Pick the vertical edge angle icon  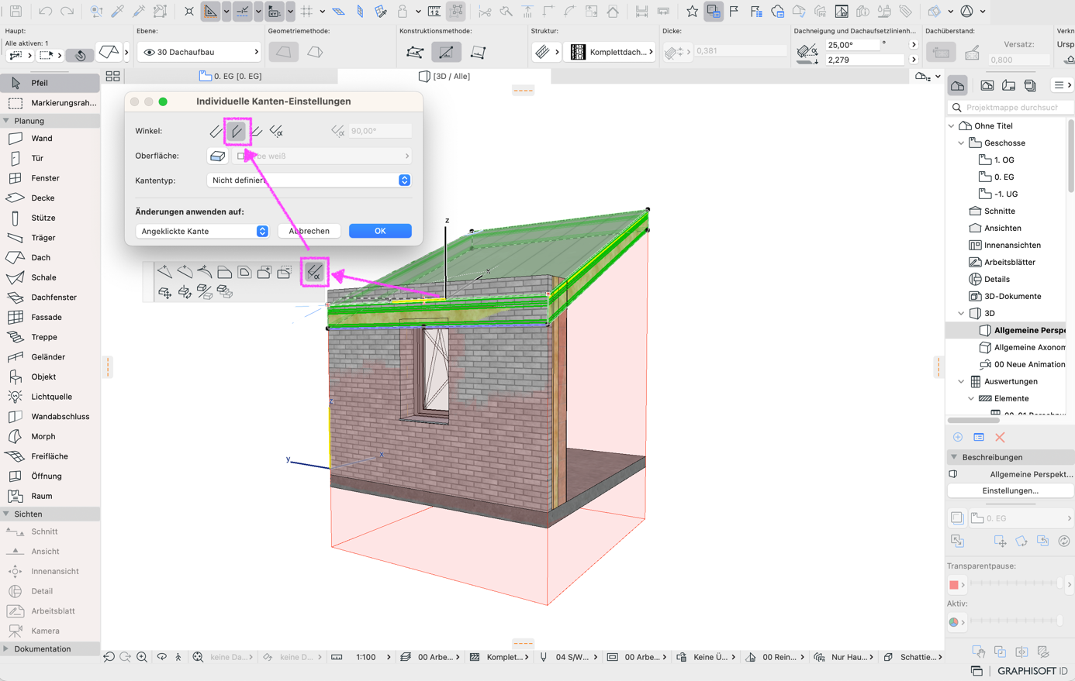(237, 131)
